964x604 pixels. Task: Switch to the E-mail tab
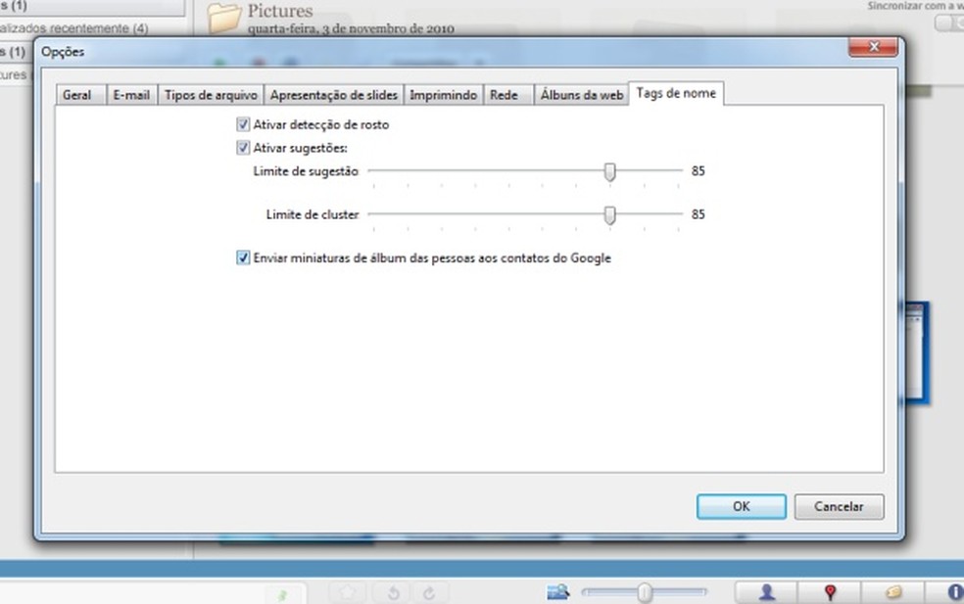point(131,95)
